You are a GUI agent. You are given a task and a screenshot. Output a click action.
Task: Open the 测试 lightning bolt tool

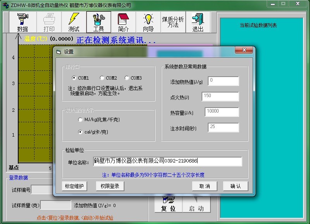(x=74, y=22)
